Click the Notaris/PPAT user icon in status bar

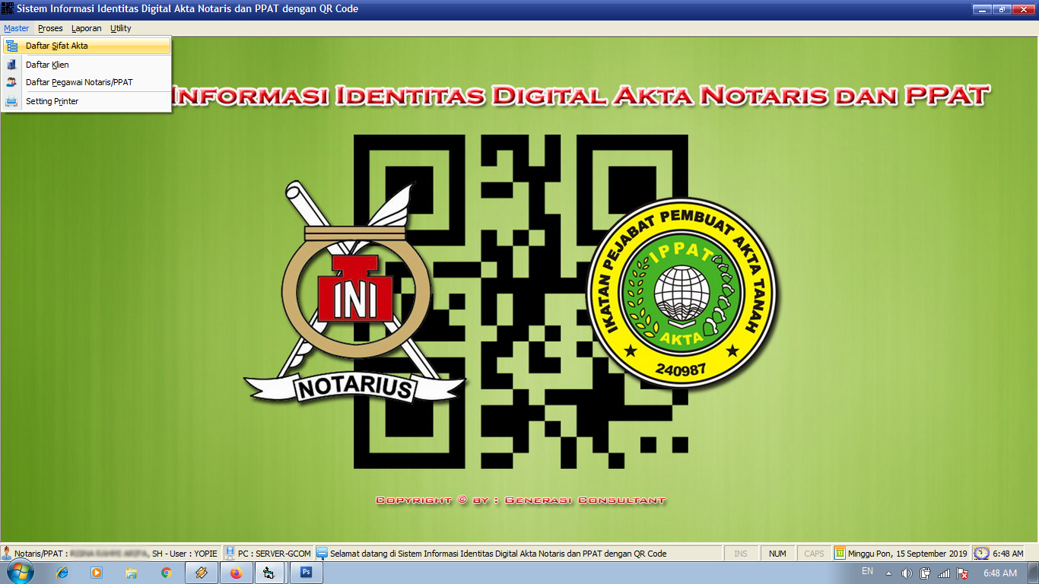coord(7,554)
